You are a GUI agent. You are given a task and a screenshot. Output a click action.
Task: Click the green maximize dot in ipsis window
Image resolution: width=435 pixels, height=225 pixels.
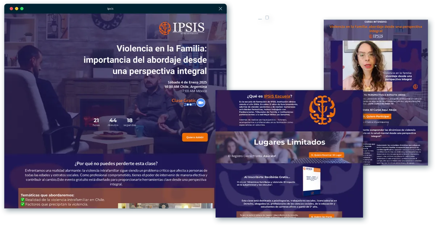click(x=22, y=8)
